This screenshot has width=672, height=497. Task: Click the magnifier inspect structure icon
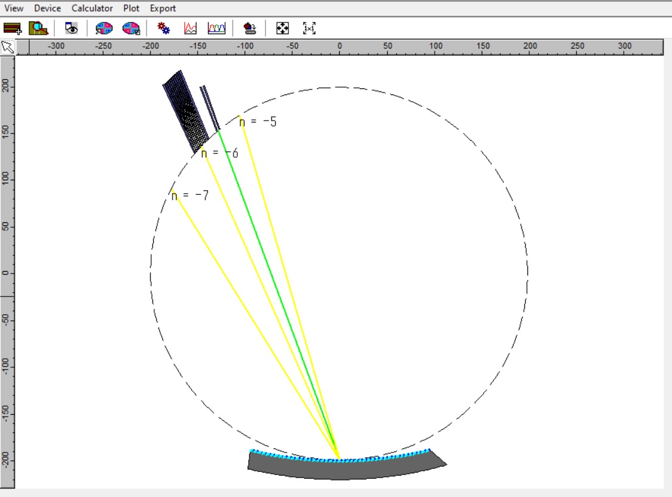point(38,28)
